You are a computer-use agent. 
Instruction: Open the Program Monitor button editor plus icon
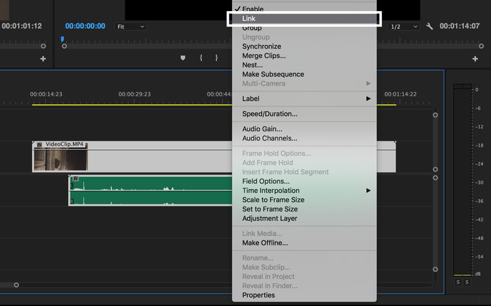(x=474, y=59)
